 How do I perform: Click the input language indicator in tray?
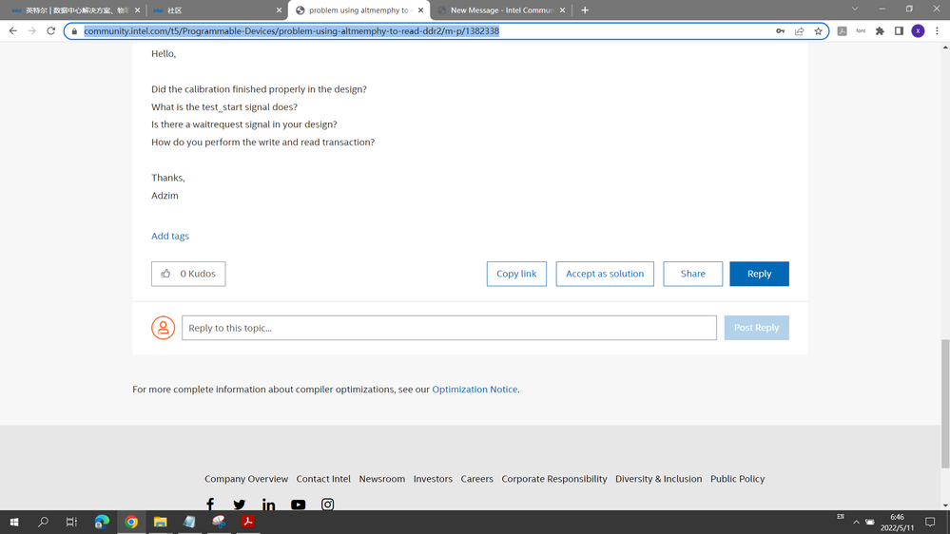point(841,517)
